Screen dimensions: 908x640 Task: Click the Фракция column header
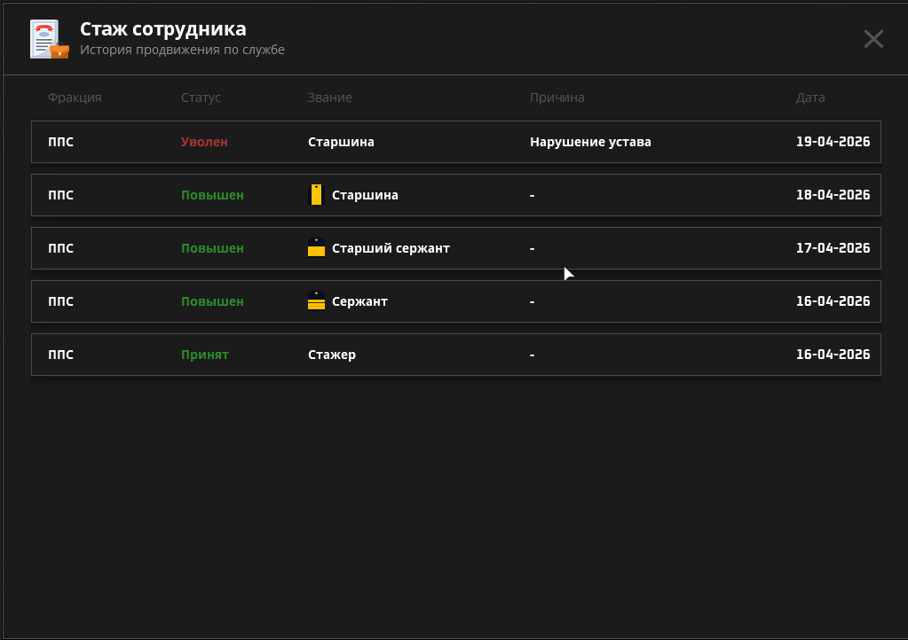click(x=75, y=98)
